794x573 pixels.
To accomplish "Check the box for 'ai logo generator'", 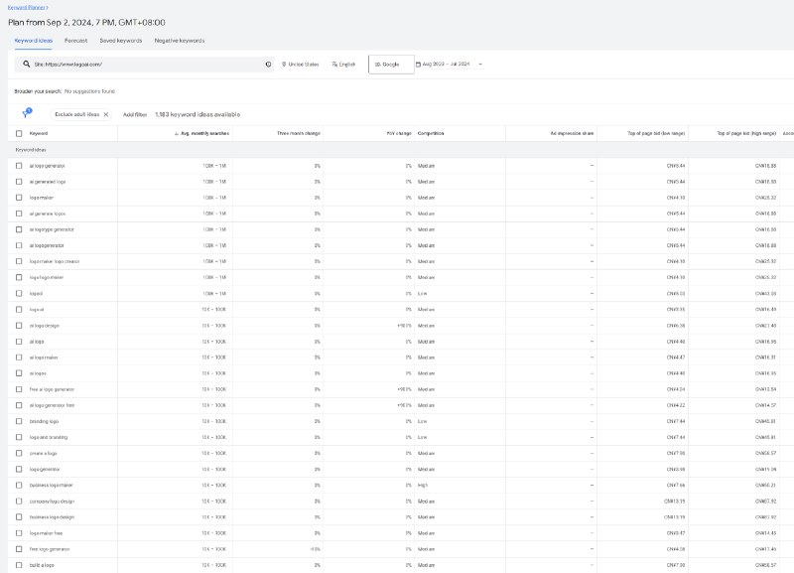I will [19, 166].
